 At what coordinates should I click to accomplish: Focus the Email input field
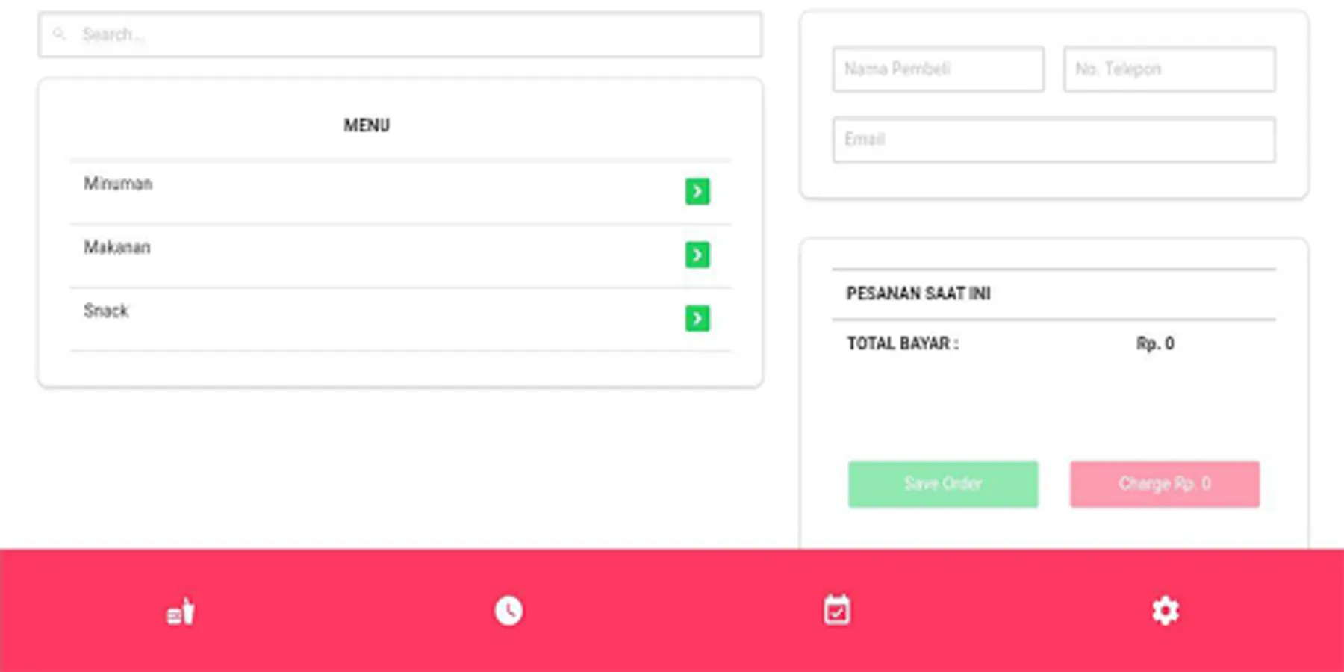click(1054, 140)
